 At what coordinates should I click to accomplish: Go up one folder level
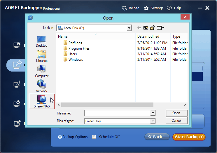point(146,28)
